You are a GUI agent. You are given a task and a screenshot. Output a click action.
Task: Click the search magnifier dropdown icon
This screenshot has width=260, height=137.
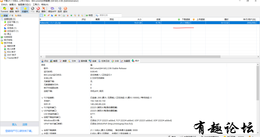(x=97, y=15)
